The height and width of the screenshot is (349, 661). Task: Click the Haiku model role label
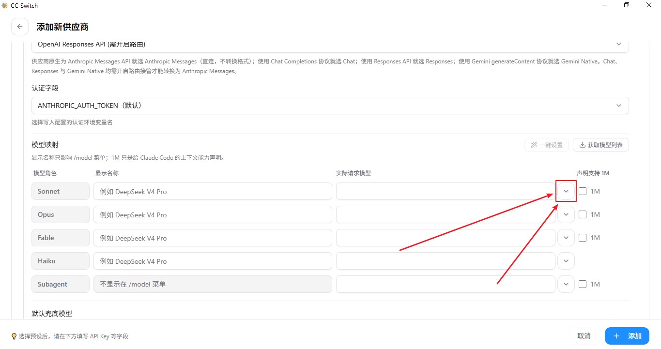click(x=61, y=261)
